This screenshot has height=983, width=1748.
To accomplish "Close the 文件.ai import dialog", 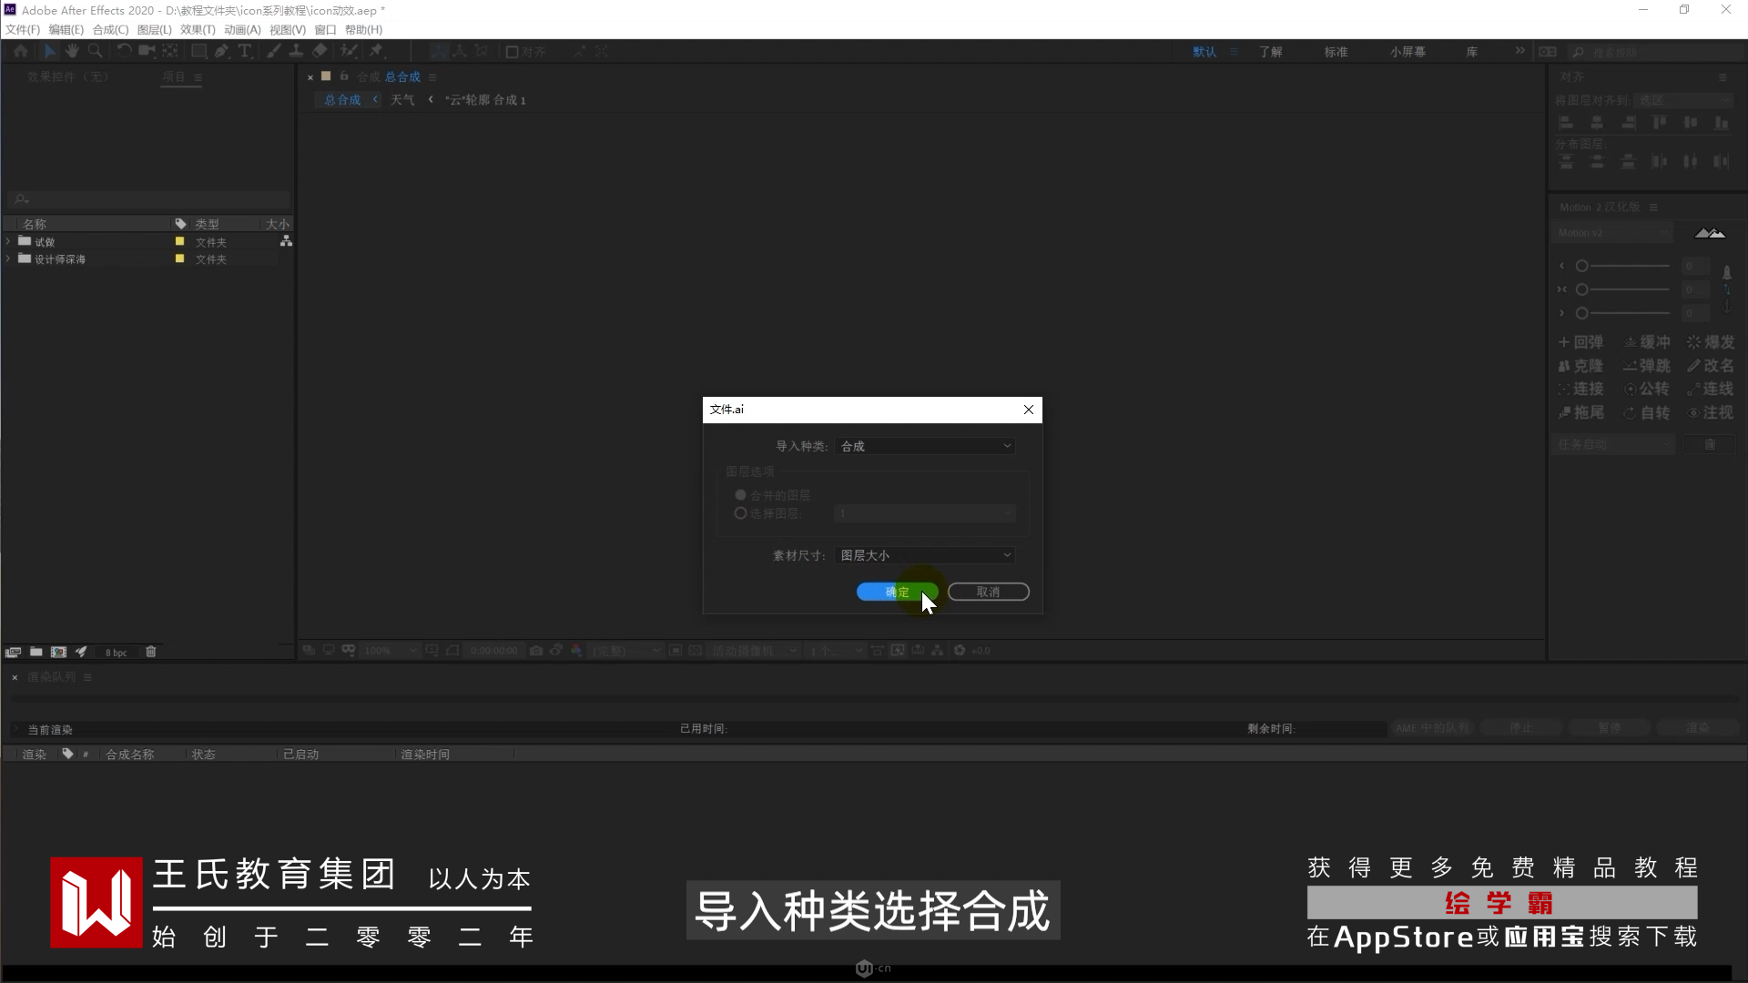I will coord(1028,410).
